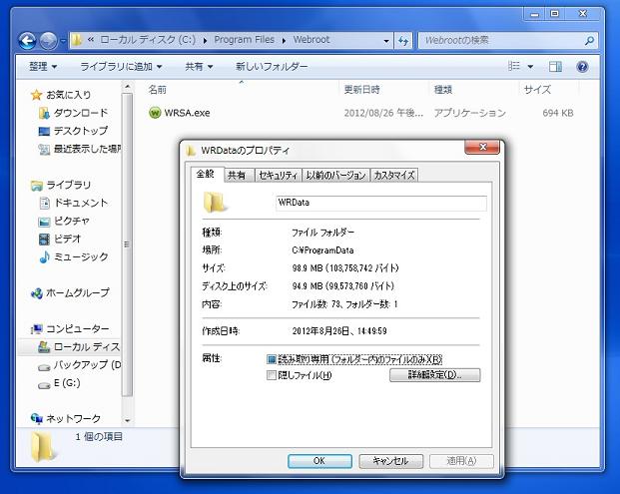Open ライブラリに追加 dropdown

(x=121, y=67)
